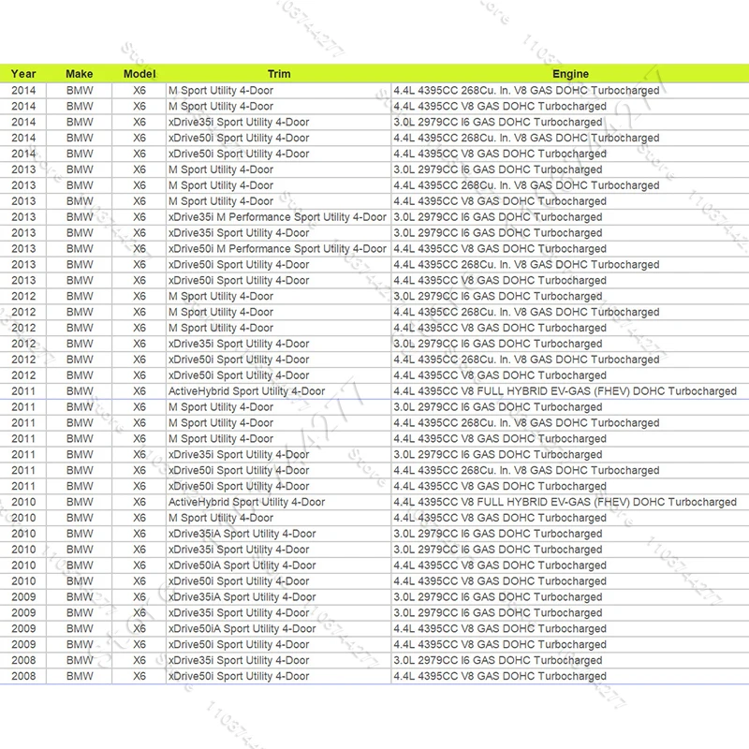
Task: Select the 2010 FULL HYBRID EV-GAS engine cell
Action: coord(570,502)
